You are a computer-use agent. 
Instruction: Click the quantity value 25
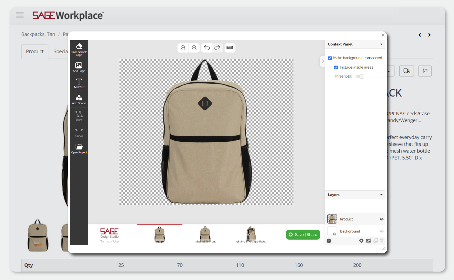tap(121, 265)
